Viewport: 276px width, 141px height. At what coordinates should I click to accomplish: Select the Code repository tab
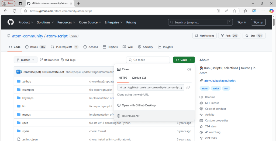point(15,47)
